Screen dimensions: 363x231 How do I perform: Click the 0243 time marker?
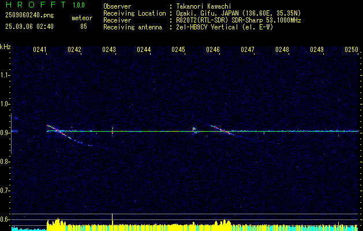[x=109, y=50]
